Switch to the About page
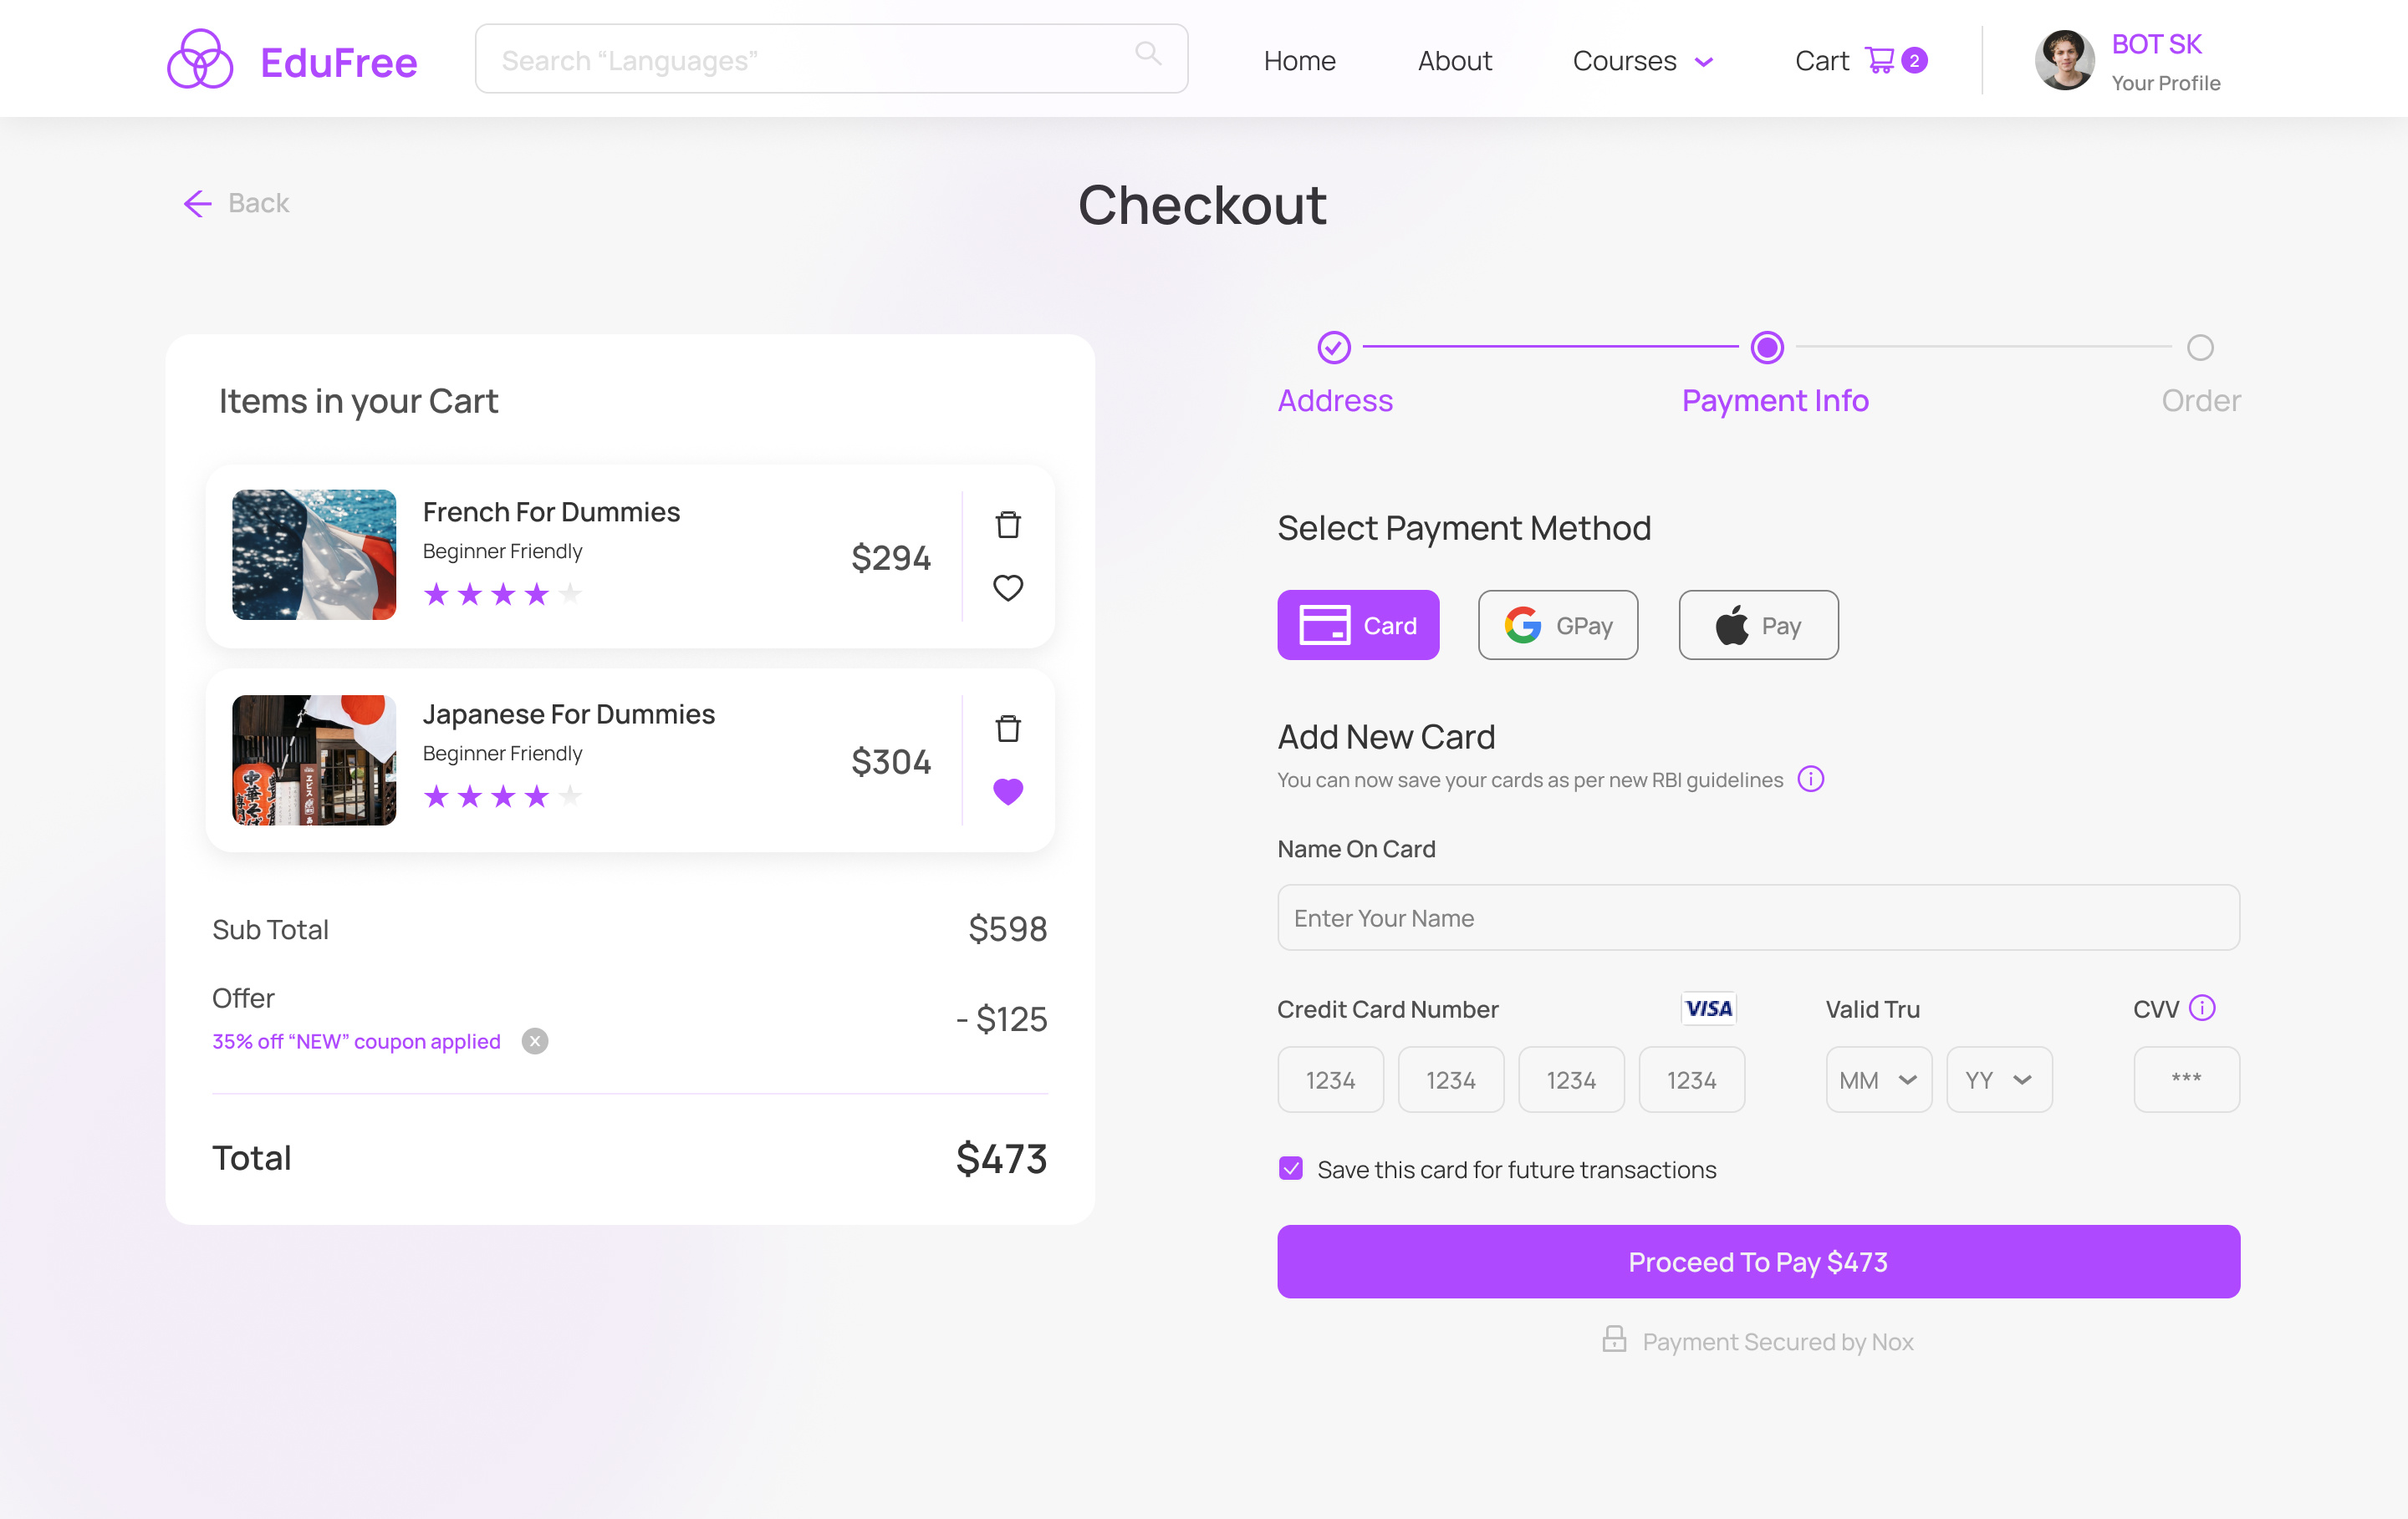This screenshot has width=2408, height=1519. click(1455, 61)
